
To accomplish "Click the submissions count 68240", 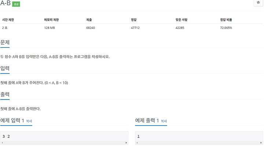I will (91, 28).
